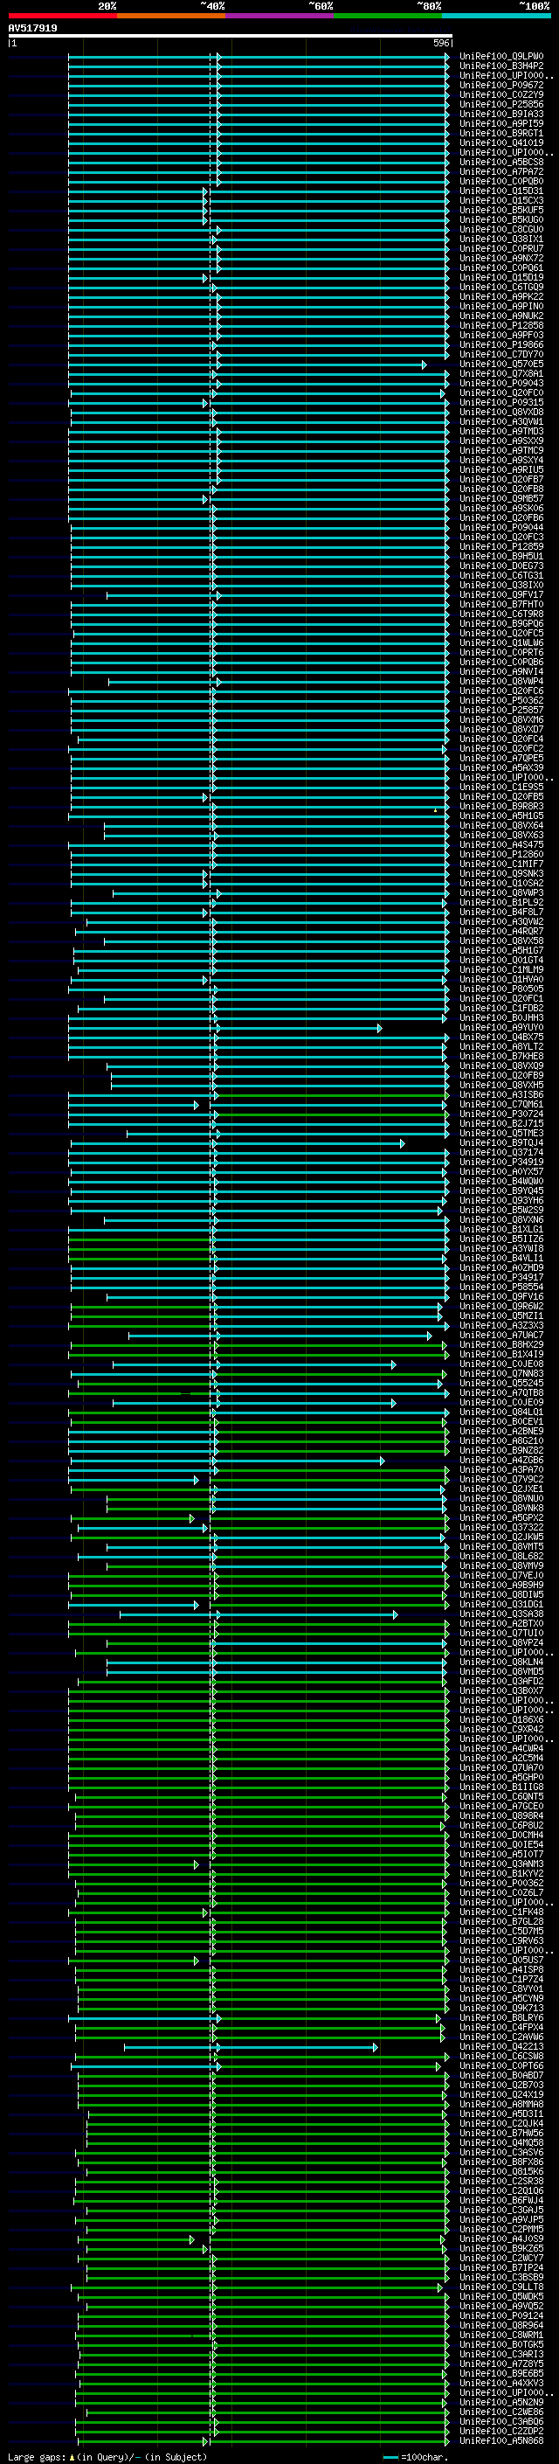Screen dimensions: 559x2464
Task: Select the UniRef100_P09044 label
Action: [x=501, y=527]
